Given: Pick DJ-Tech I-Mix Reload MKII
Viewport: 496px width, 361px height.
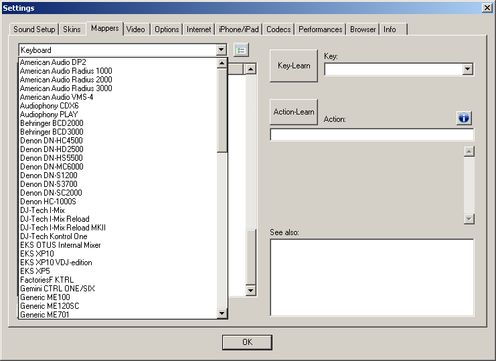Looking at the screenshot, I should (x=118, y=228).
